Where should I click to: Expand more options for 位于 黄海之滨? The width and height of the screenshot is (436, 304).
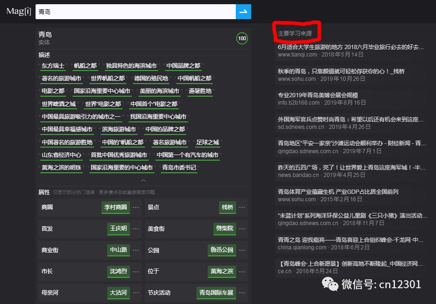242,271
